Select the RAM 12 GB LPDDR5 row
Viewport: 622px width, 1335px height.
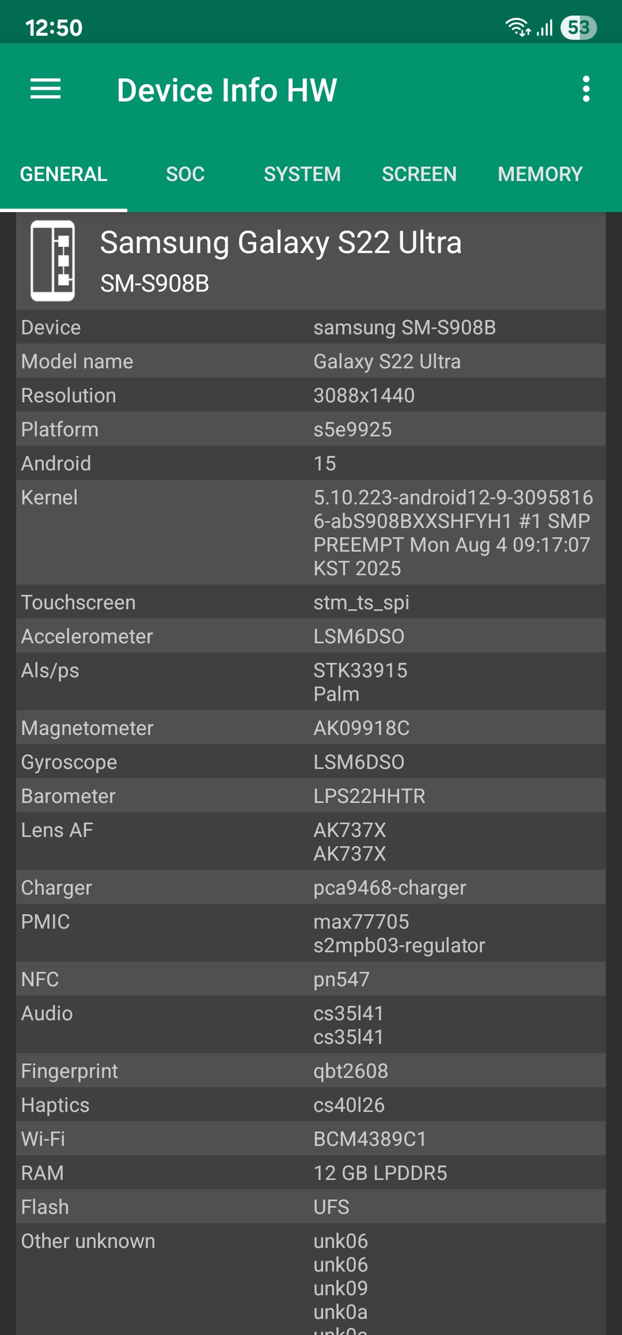pos(311,1172)
